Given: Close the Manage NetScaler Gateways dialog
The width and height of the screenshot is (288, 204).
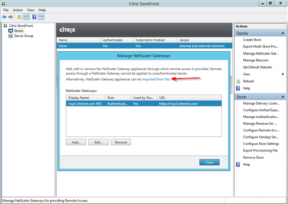Looking at the screenshot, I should tap(209, 162).
